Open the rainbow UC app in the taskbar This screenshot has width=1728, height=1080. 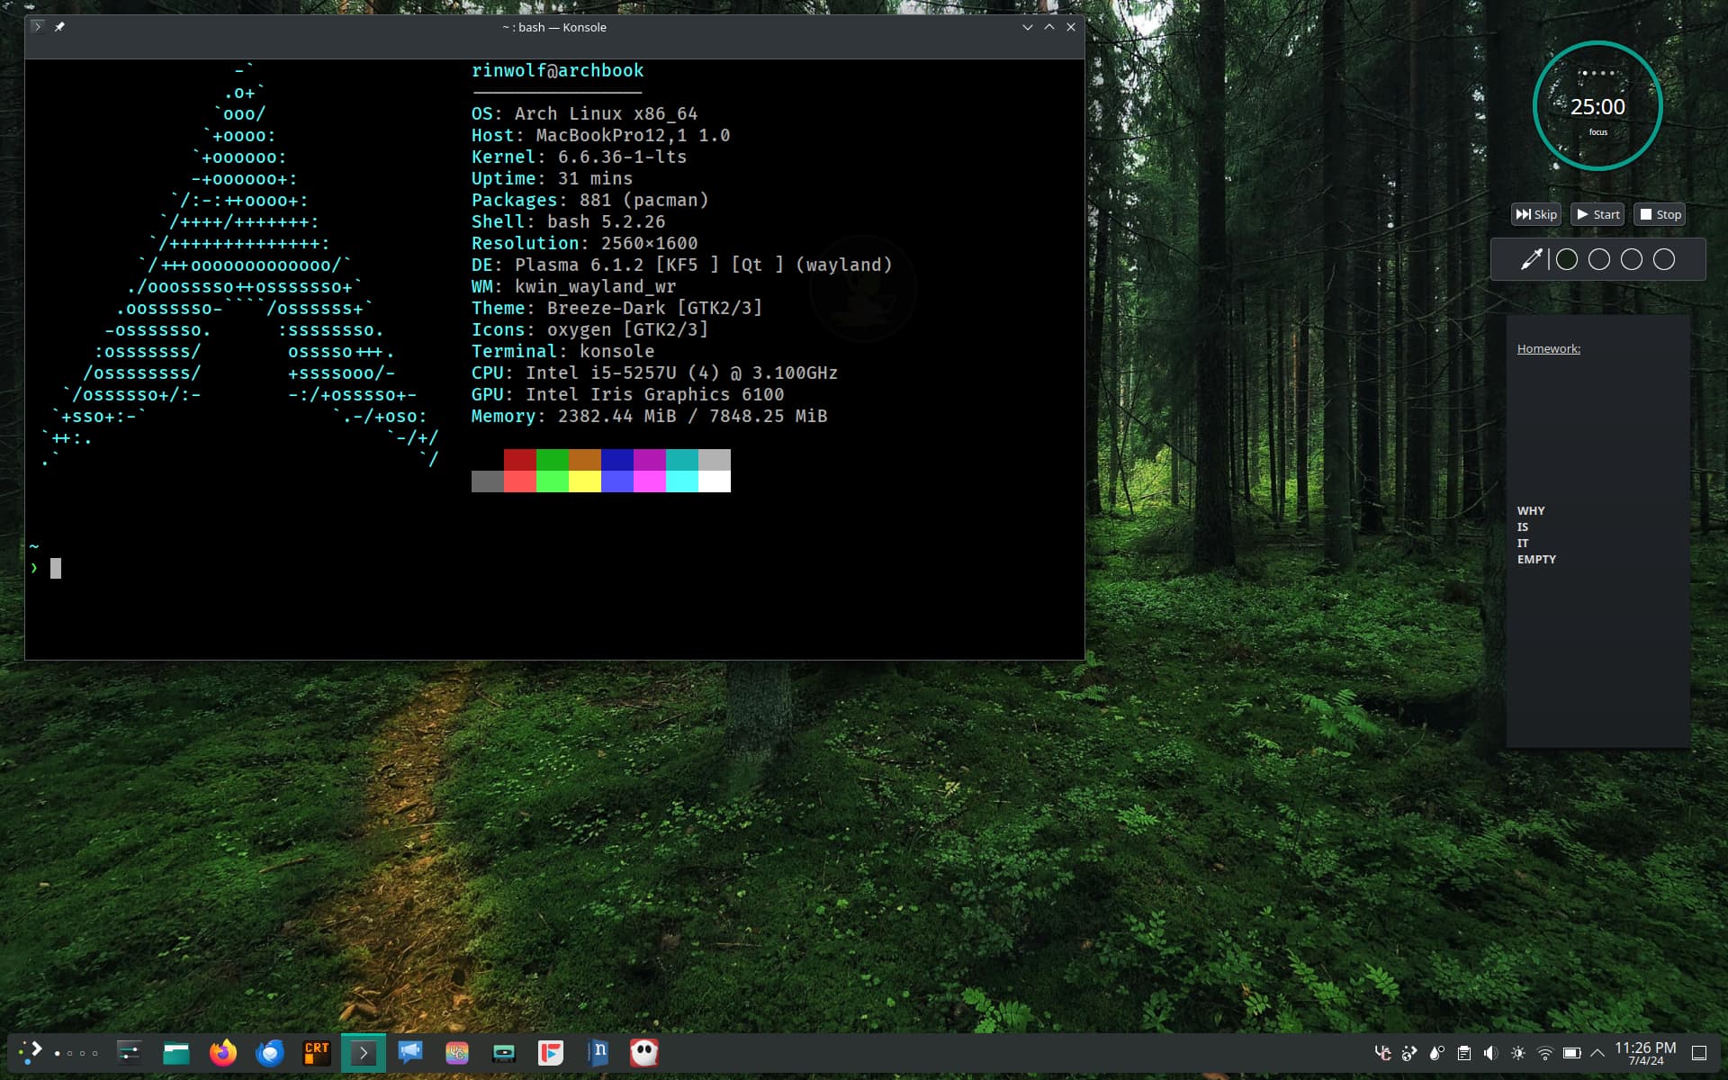click(457, 1052)
